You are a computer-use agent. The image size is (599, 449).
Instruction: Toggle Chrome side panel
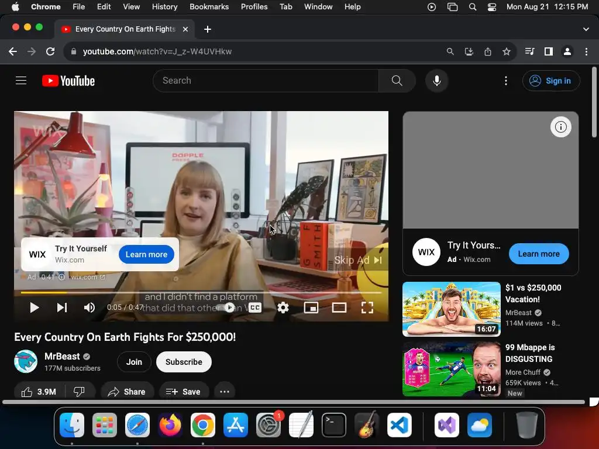pos(549,51)
